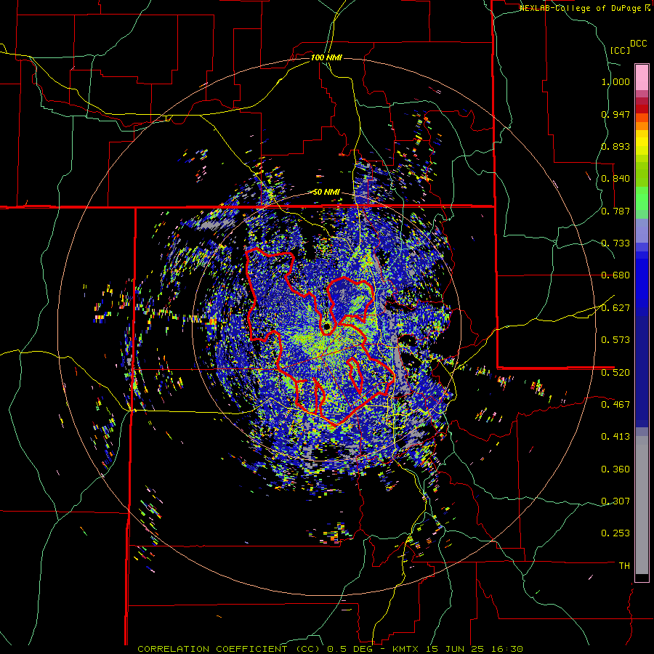Click the 0.787 legend value
654x654 pixels.
pos(615,211)
